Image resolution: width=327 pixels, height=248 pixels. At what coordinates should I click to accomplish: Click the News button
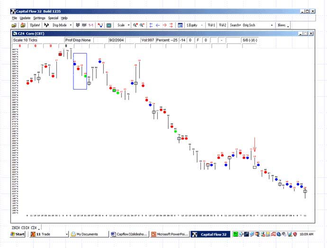pyautogui.click(x=282, y=25)
